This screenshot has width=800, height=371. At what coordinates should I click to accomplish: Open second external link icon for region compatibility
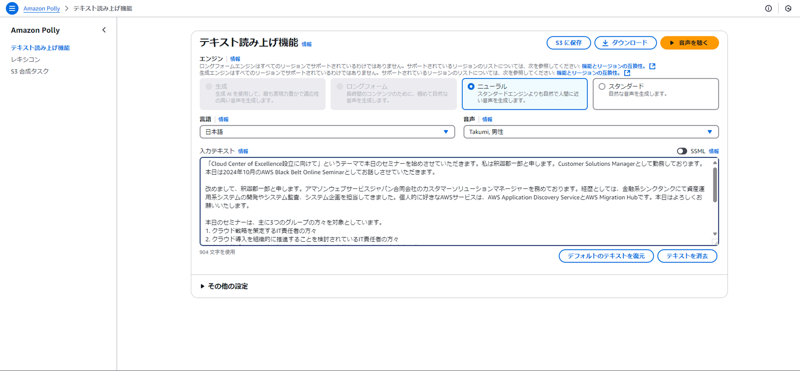(x=627, y=73)
